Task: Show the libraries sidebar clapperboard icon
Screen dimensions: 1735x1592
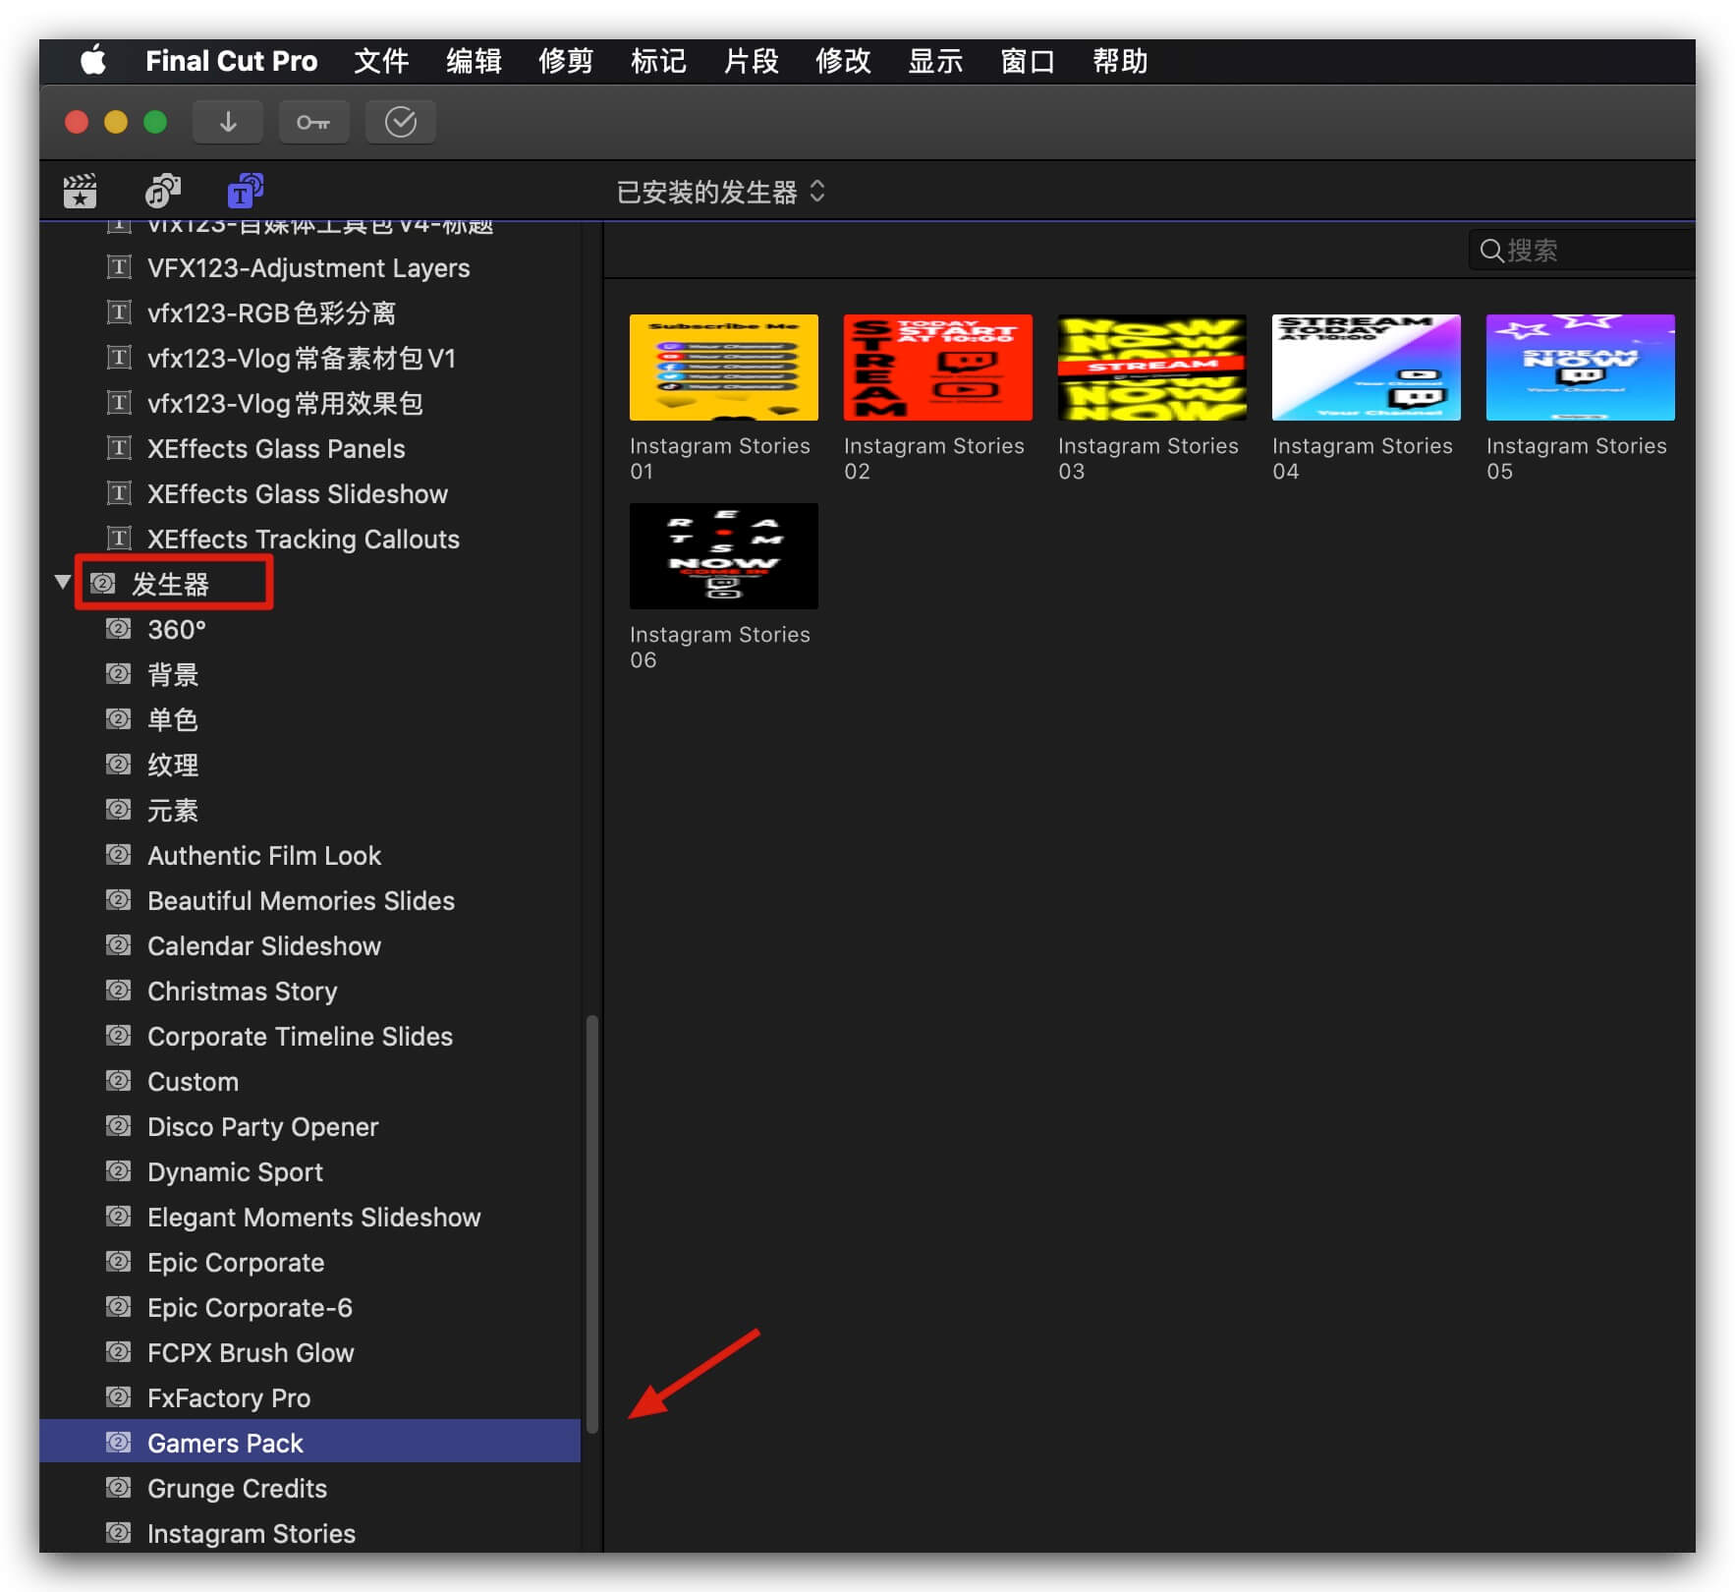Action: pos(80,191)
